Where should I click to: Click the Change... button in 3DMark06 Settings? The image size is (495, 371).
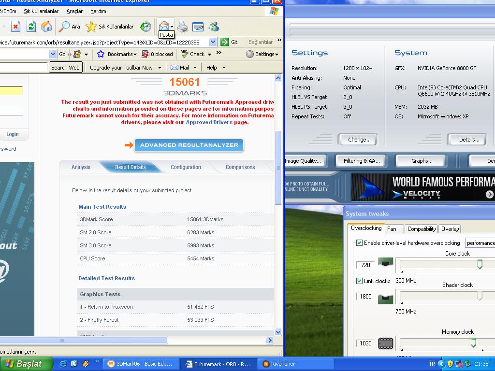click(359, 140)
